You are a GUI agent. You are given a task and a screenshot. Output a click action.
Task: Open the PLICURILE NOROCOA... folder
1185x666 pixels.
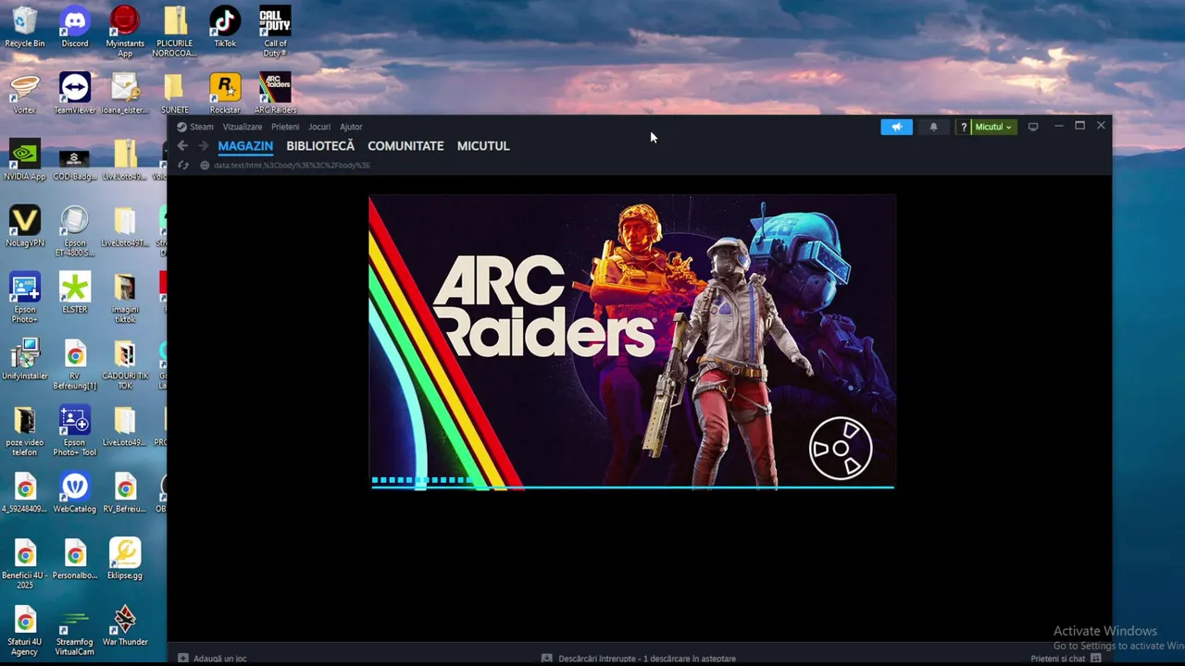pyautogui.click(x=175, y=32)
